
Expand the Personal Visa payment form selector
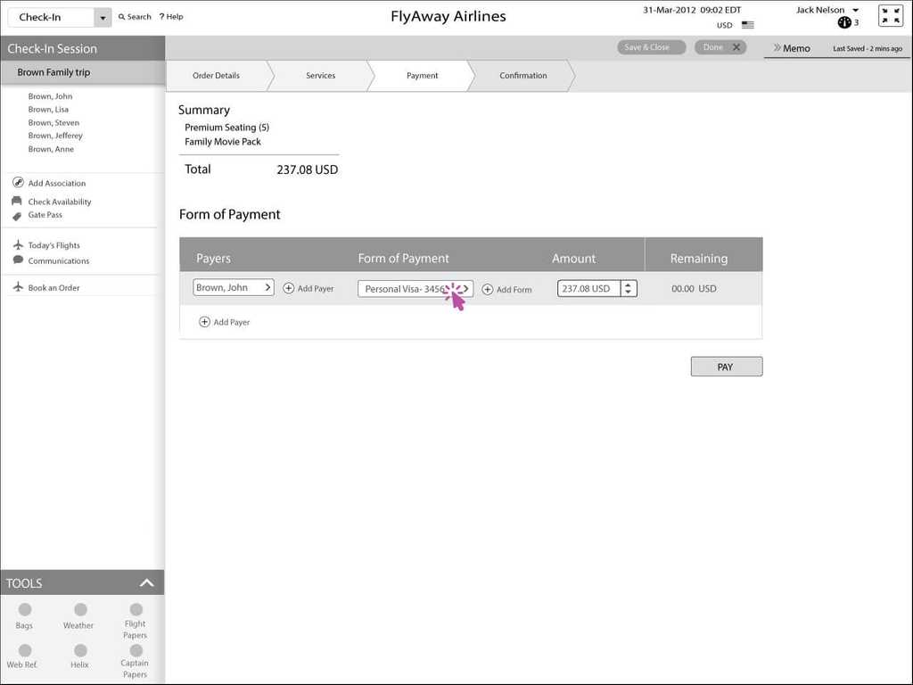[x=465, y=288]
